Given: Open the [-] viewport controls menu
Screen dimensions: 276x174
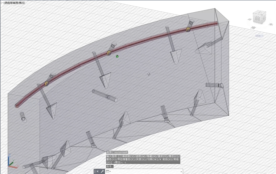Looking at the screenshot, I should [2, 3].
